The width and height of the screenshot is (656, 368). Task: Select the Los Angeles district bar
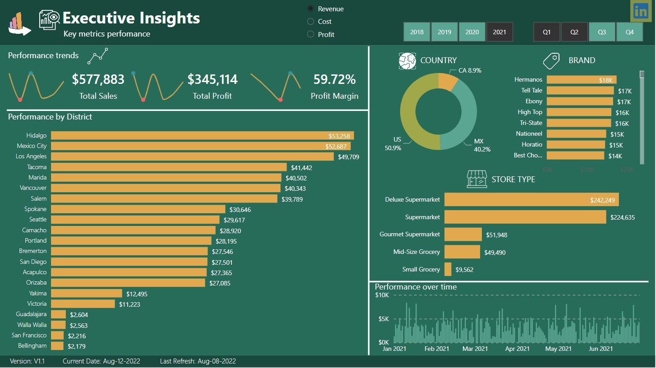pos(192,156)
